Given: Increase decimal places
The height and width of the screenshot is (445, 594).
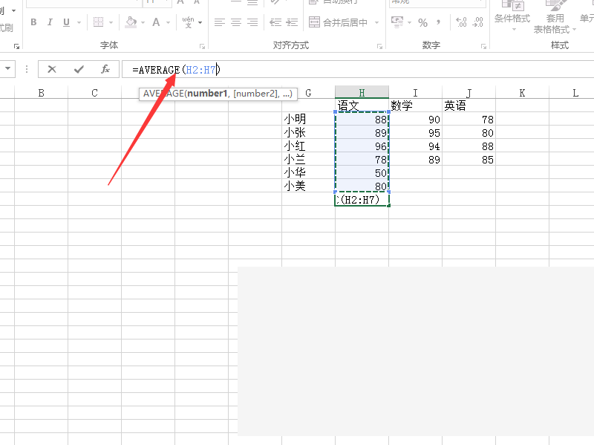Looking at the screenshot, I should click(x=461, y=22).
